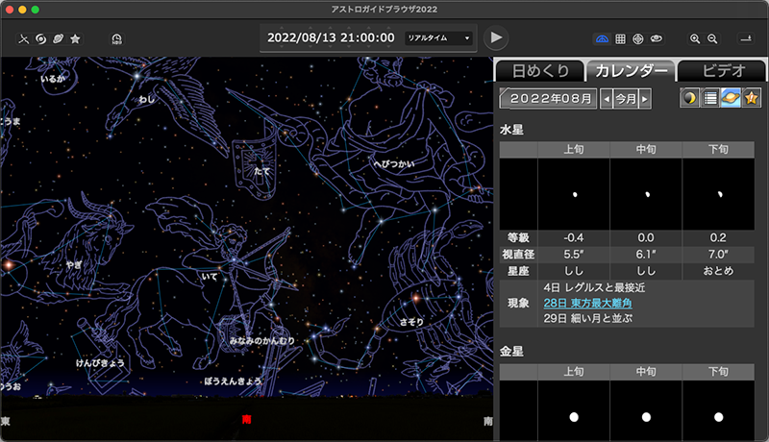Click the おとめ constellation cell
The height and width of the screenshot is (442, 769).
718,271
